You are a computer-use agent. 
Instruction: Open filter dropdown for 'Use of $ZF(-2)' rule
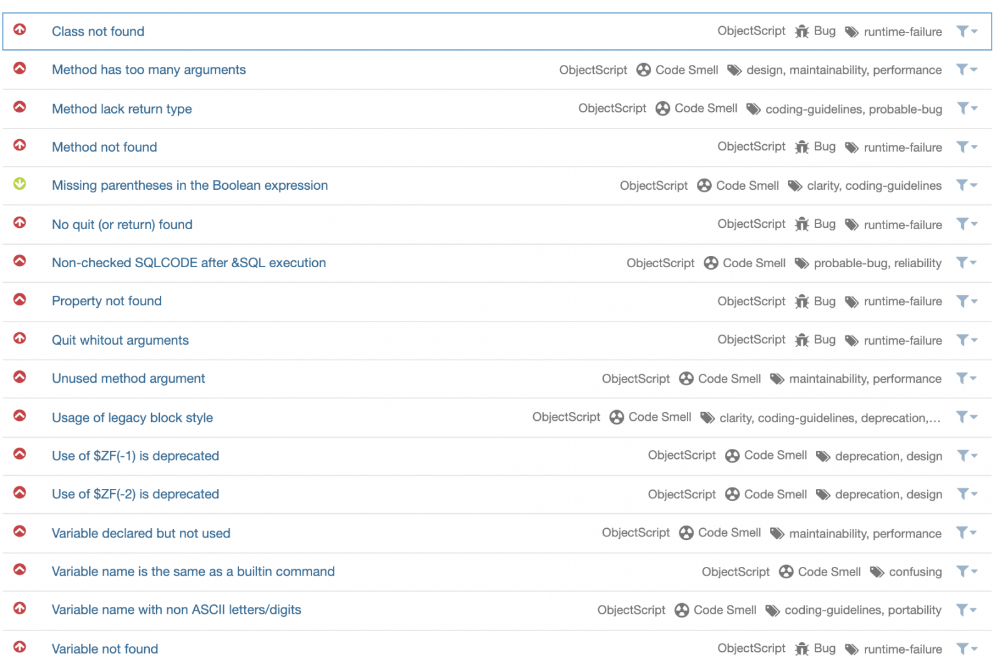[x=967, y=494]
